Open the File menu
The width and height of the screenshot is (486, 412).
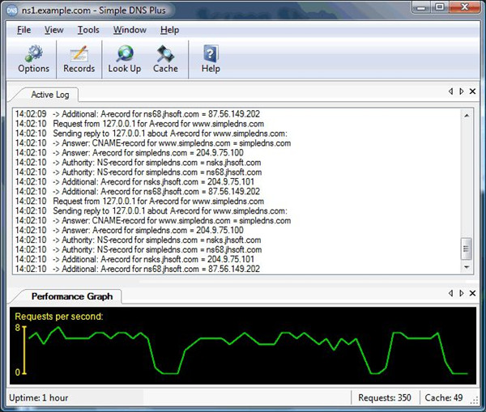[x=23, y=30]
